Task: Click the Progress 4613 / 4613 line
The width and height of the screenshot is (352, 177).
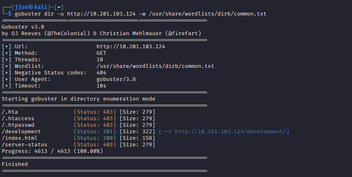Action: (x=52, y=151)
